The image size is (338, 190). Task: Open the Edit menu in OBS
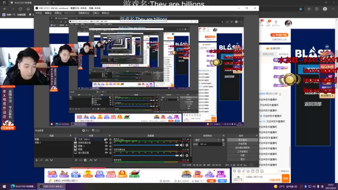pyautogui.click(x=48, y=13)
